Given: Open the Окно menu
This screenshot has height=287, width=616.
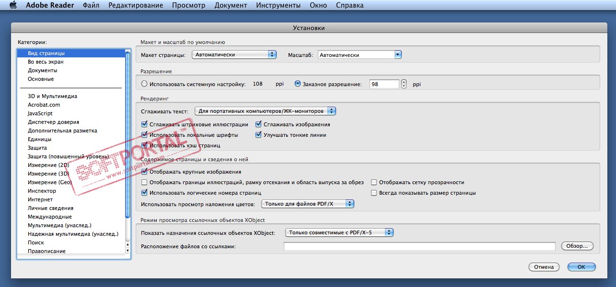Looking at the screenshot, I should pos(318,5).
